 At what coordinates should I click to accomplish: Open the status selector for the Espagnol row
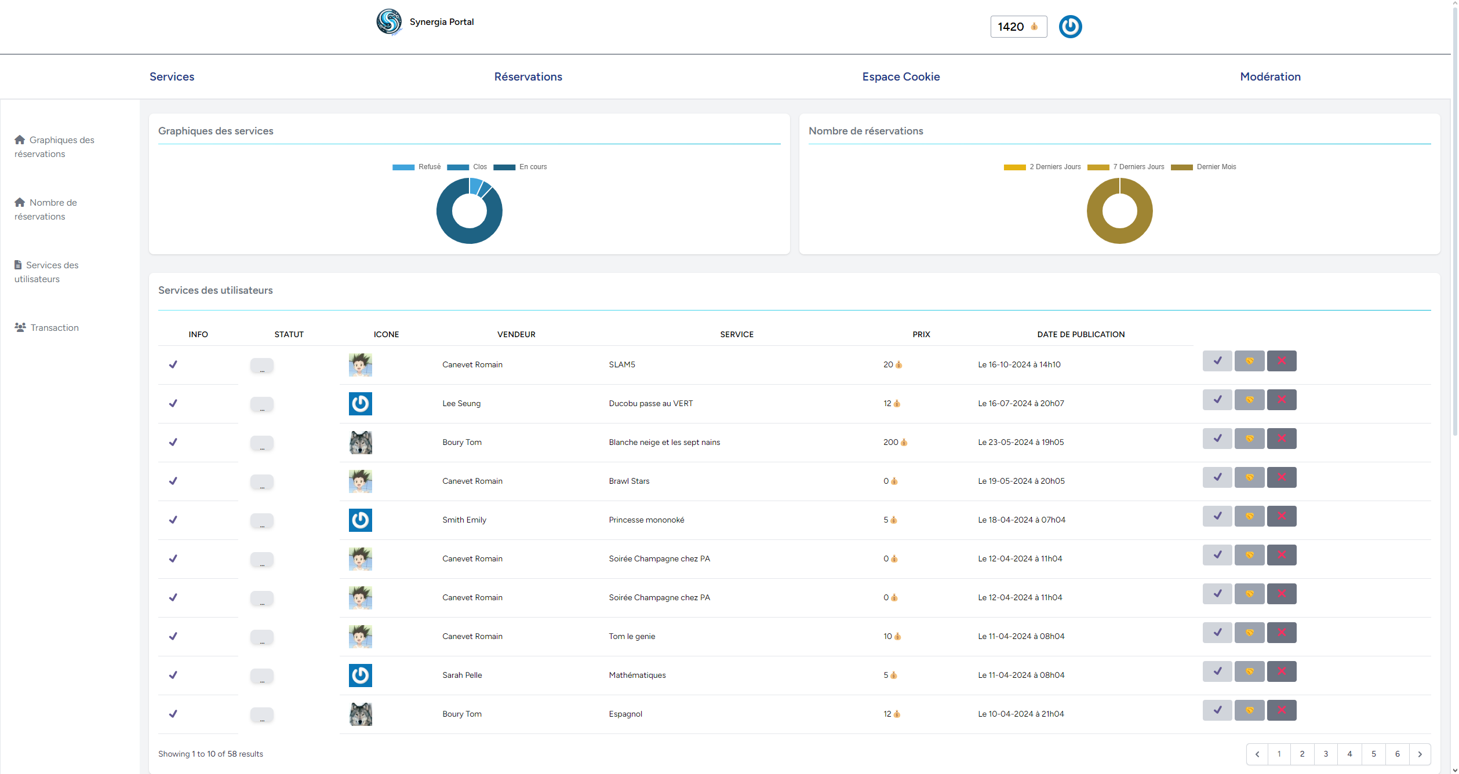tap(262, 715)
